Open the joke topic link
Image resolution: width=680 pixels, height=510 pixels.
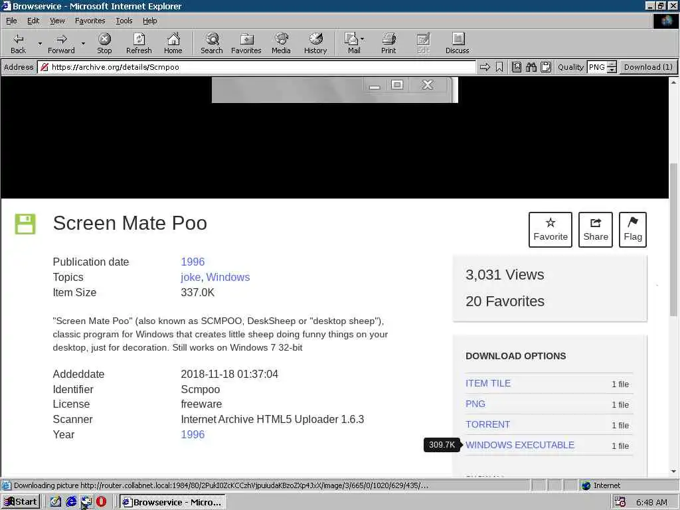[191, 277]
